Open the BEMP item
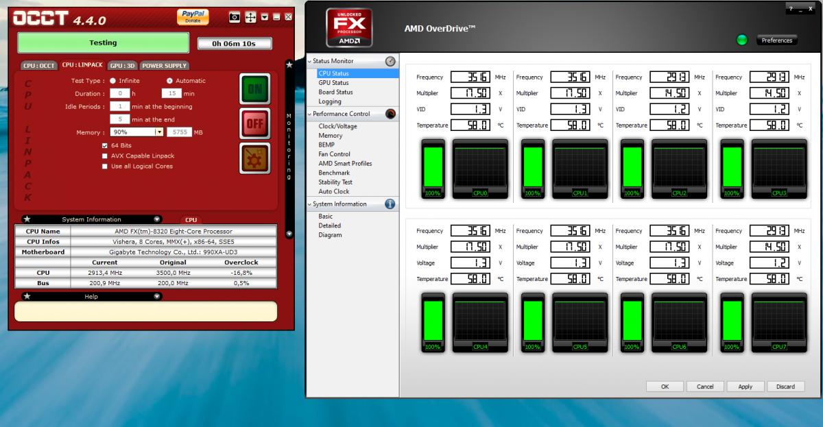 click(x=326, y=145)
